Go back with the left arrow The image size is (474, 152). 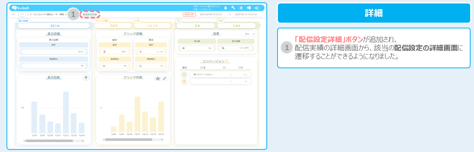coord(13,14)
